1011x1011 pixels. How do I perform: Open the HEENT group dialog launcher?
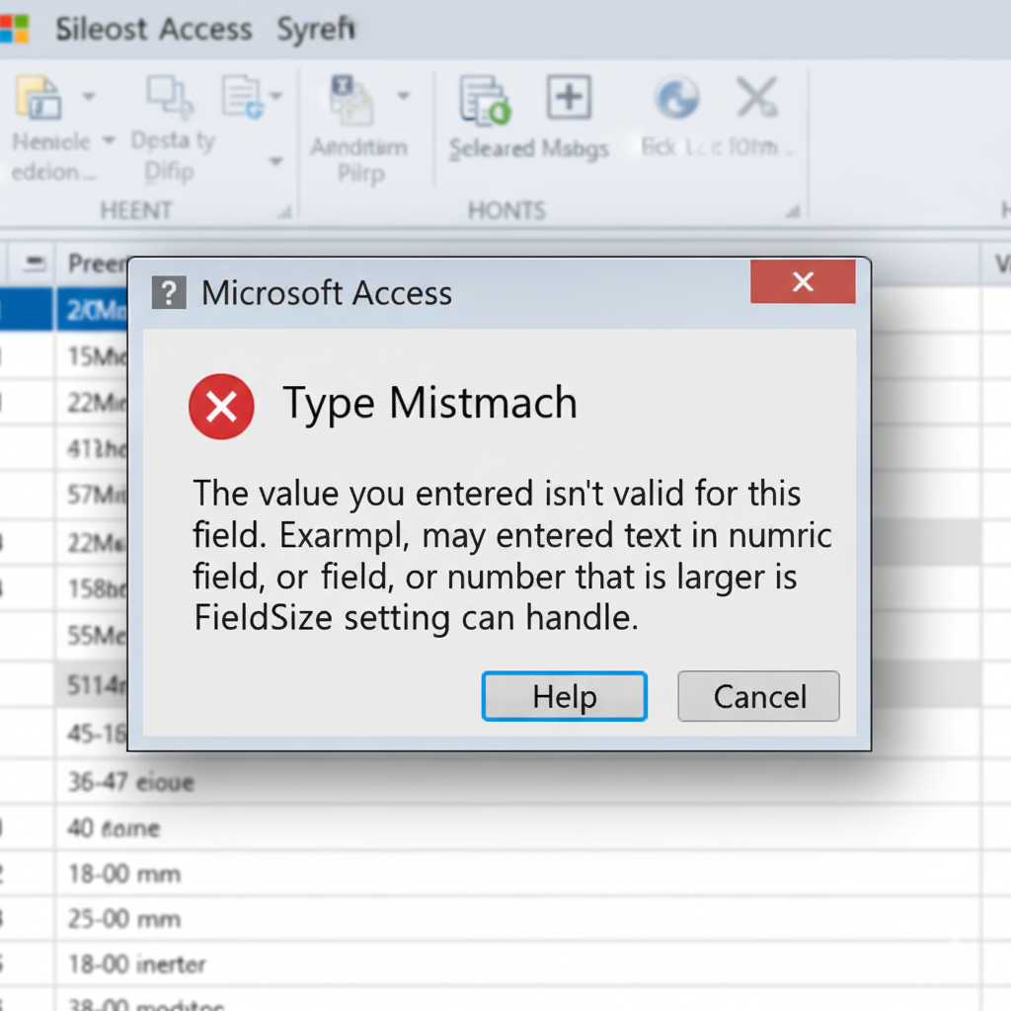point(284,210)
